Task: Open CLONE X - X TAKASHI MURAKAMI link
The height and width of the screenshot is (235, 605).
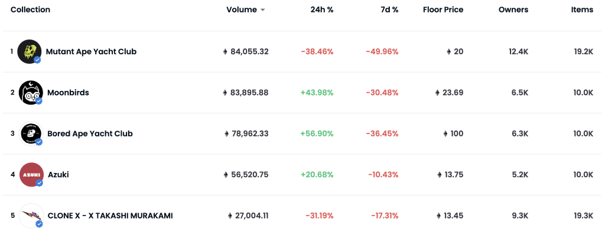Action: coord(110,216)
